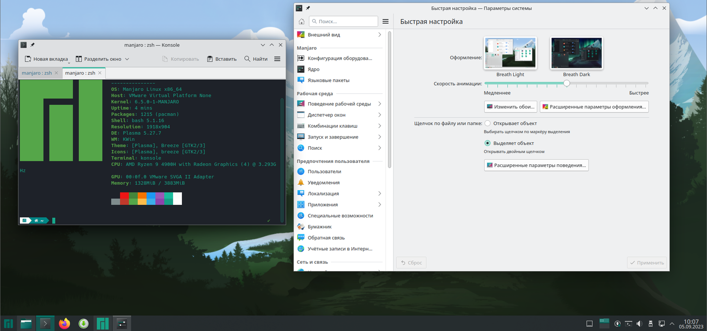Open Языковые пакеты settings
This screenshot has height=331, width=707.
[339, 80]
